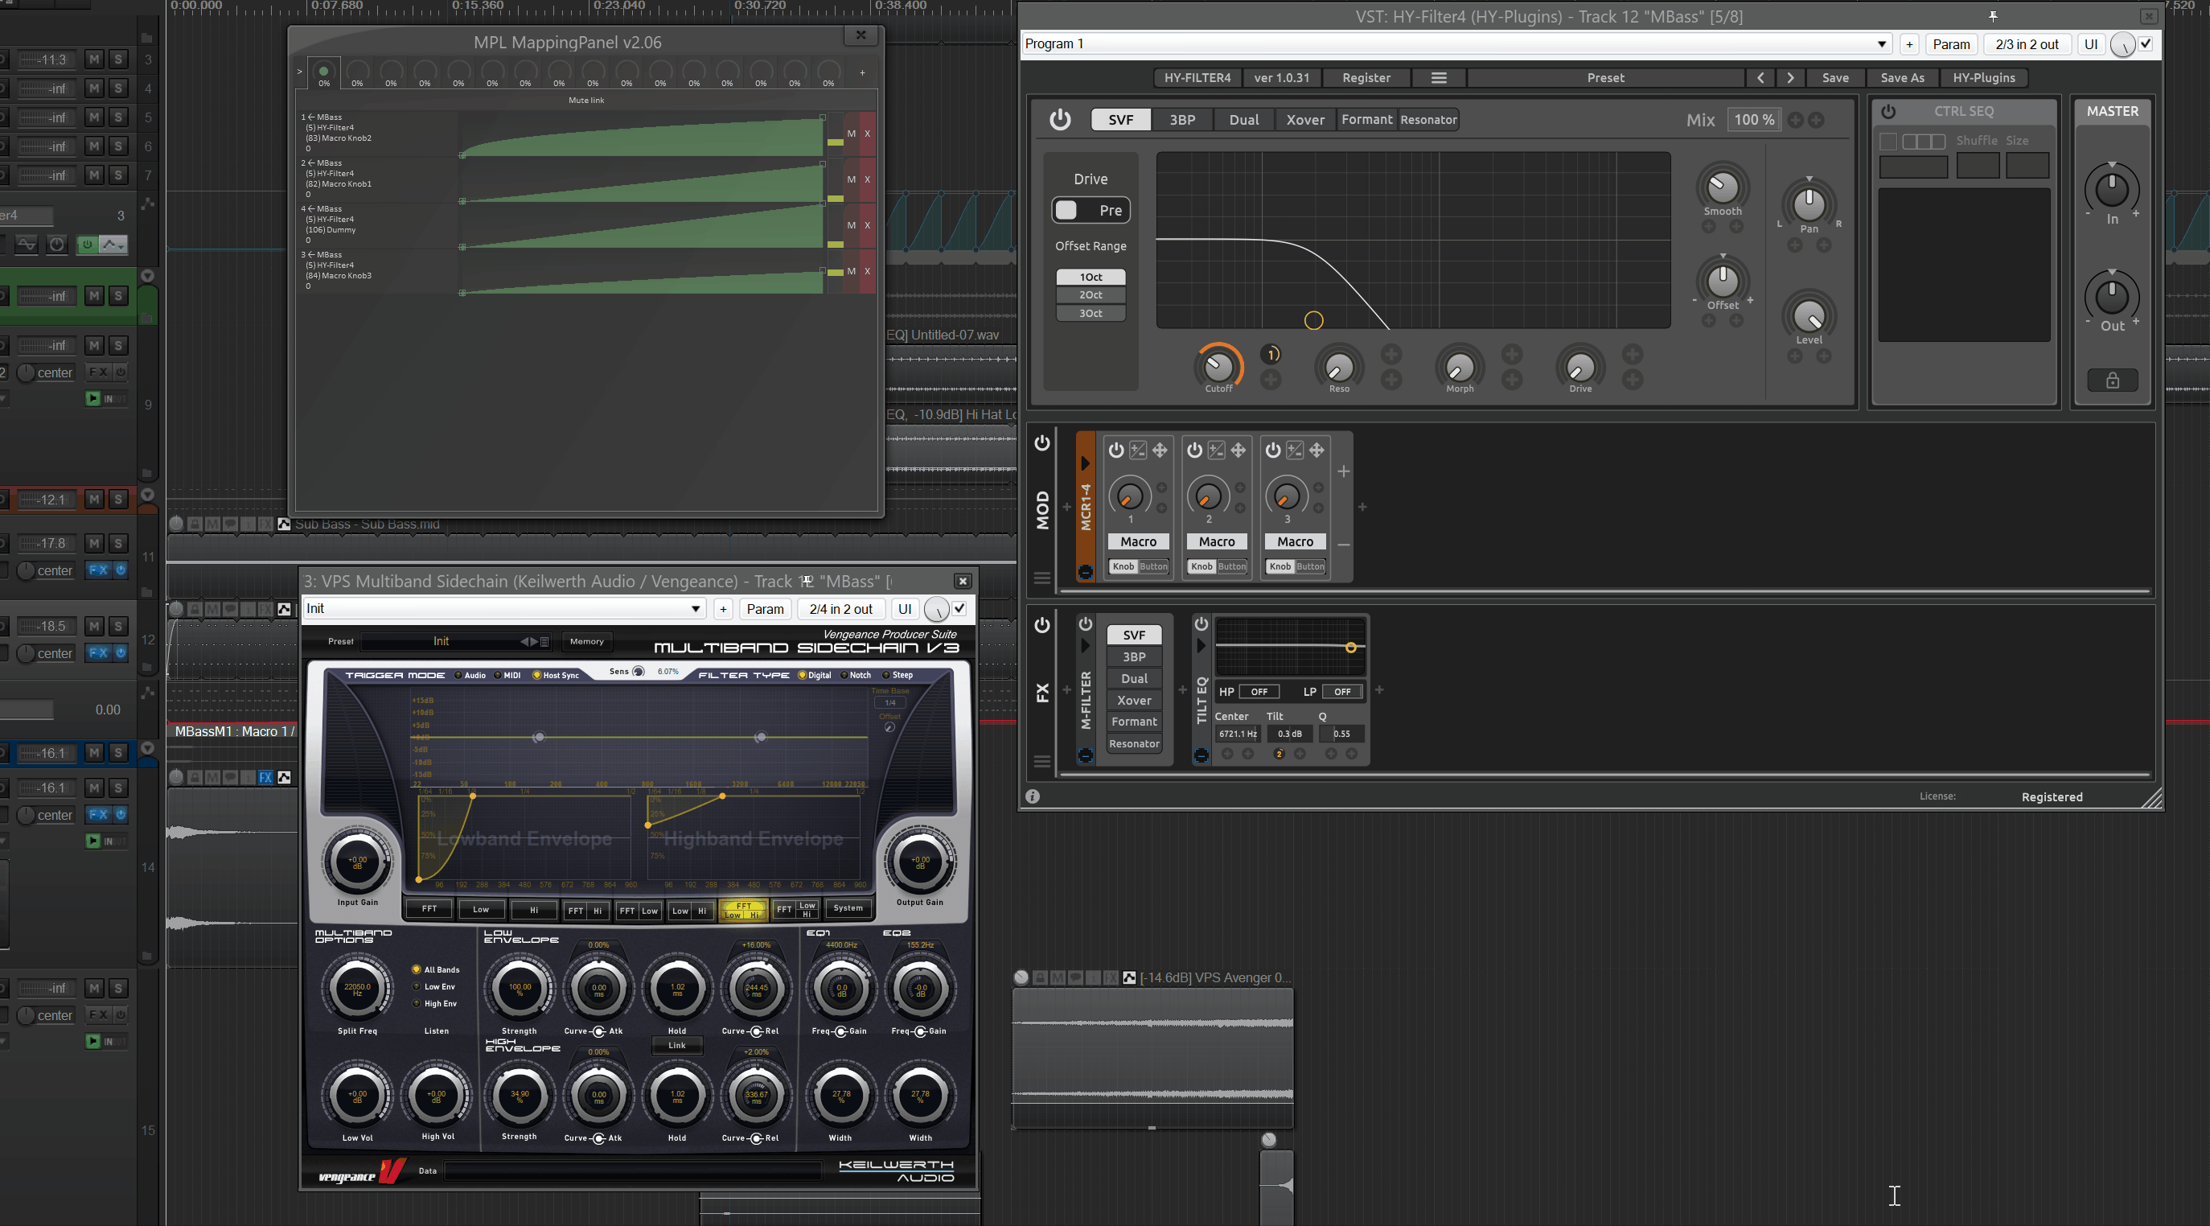Collapse the MCR1-4 module with its triangle
This screenshot has height=1226, width=2210.
(x=1085, y=463)
